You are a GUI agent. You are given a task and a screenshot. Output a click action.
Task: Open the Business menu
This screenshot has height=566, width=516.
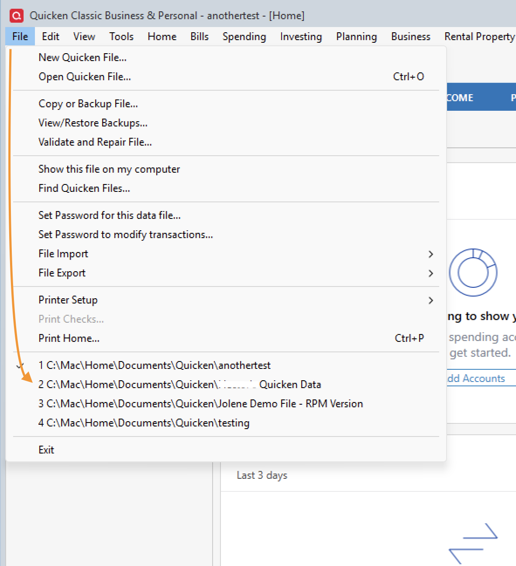click(x=411, y=37)
